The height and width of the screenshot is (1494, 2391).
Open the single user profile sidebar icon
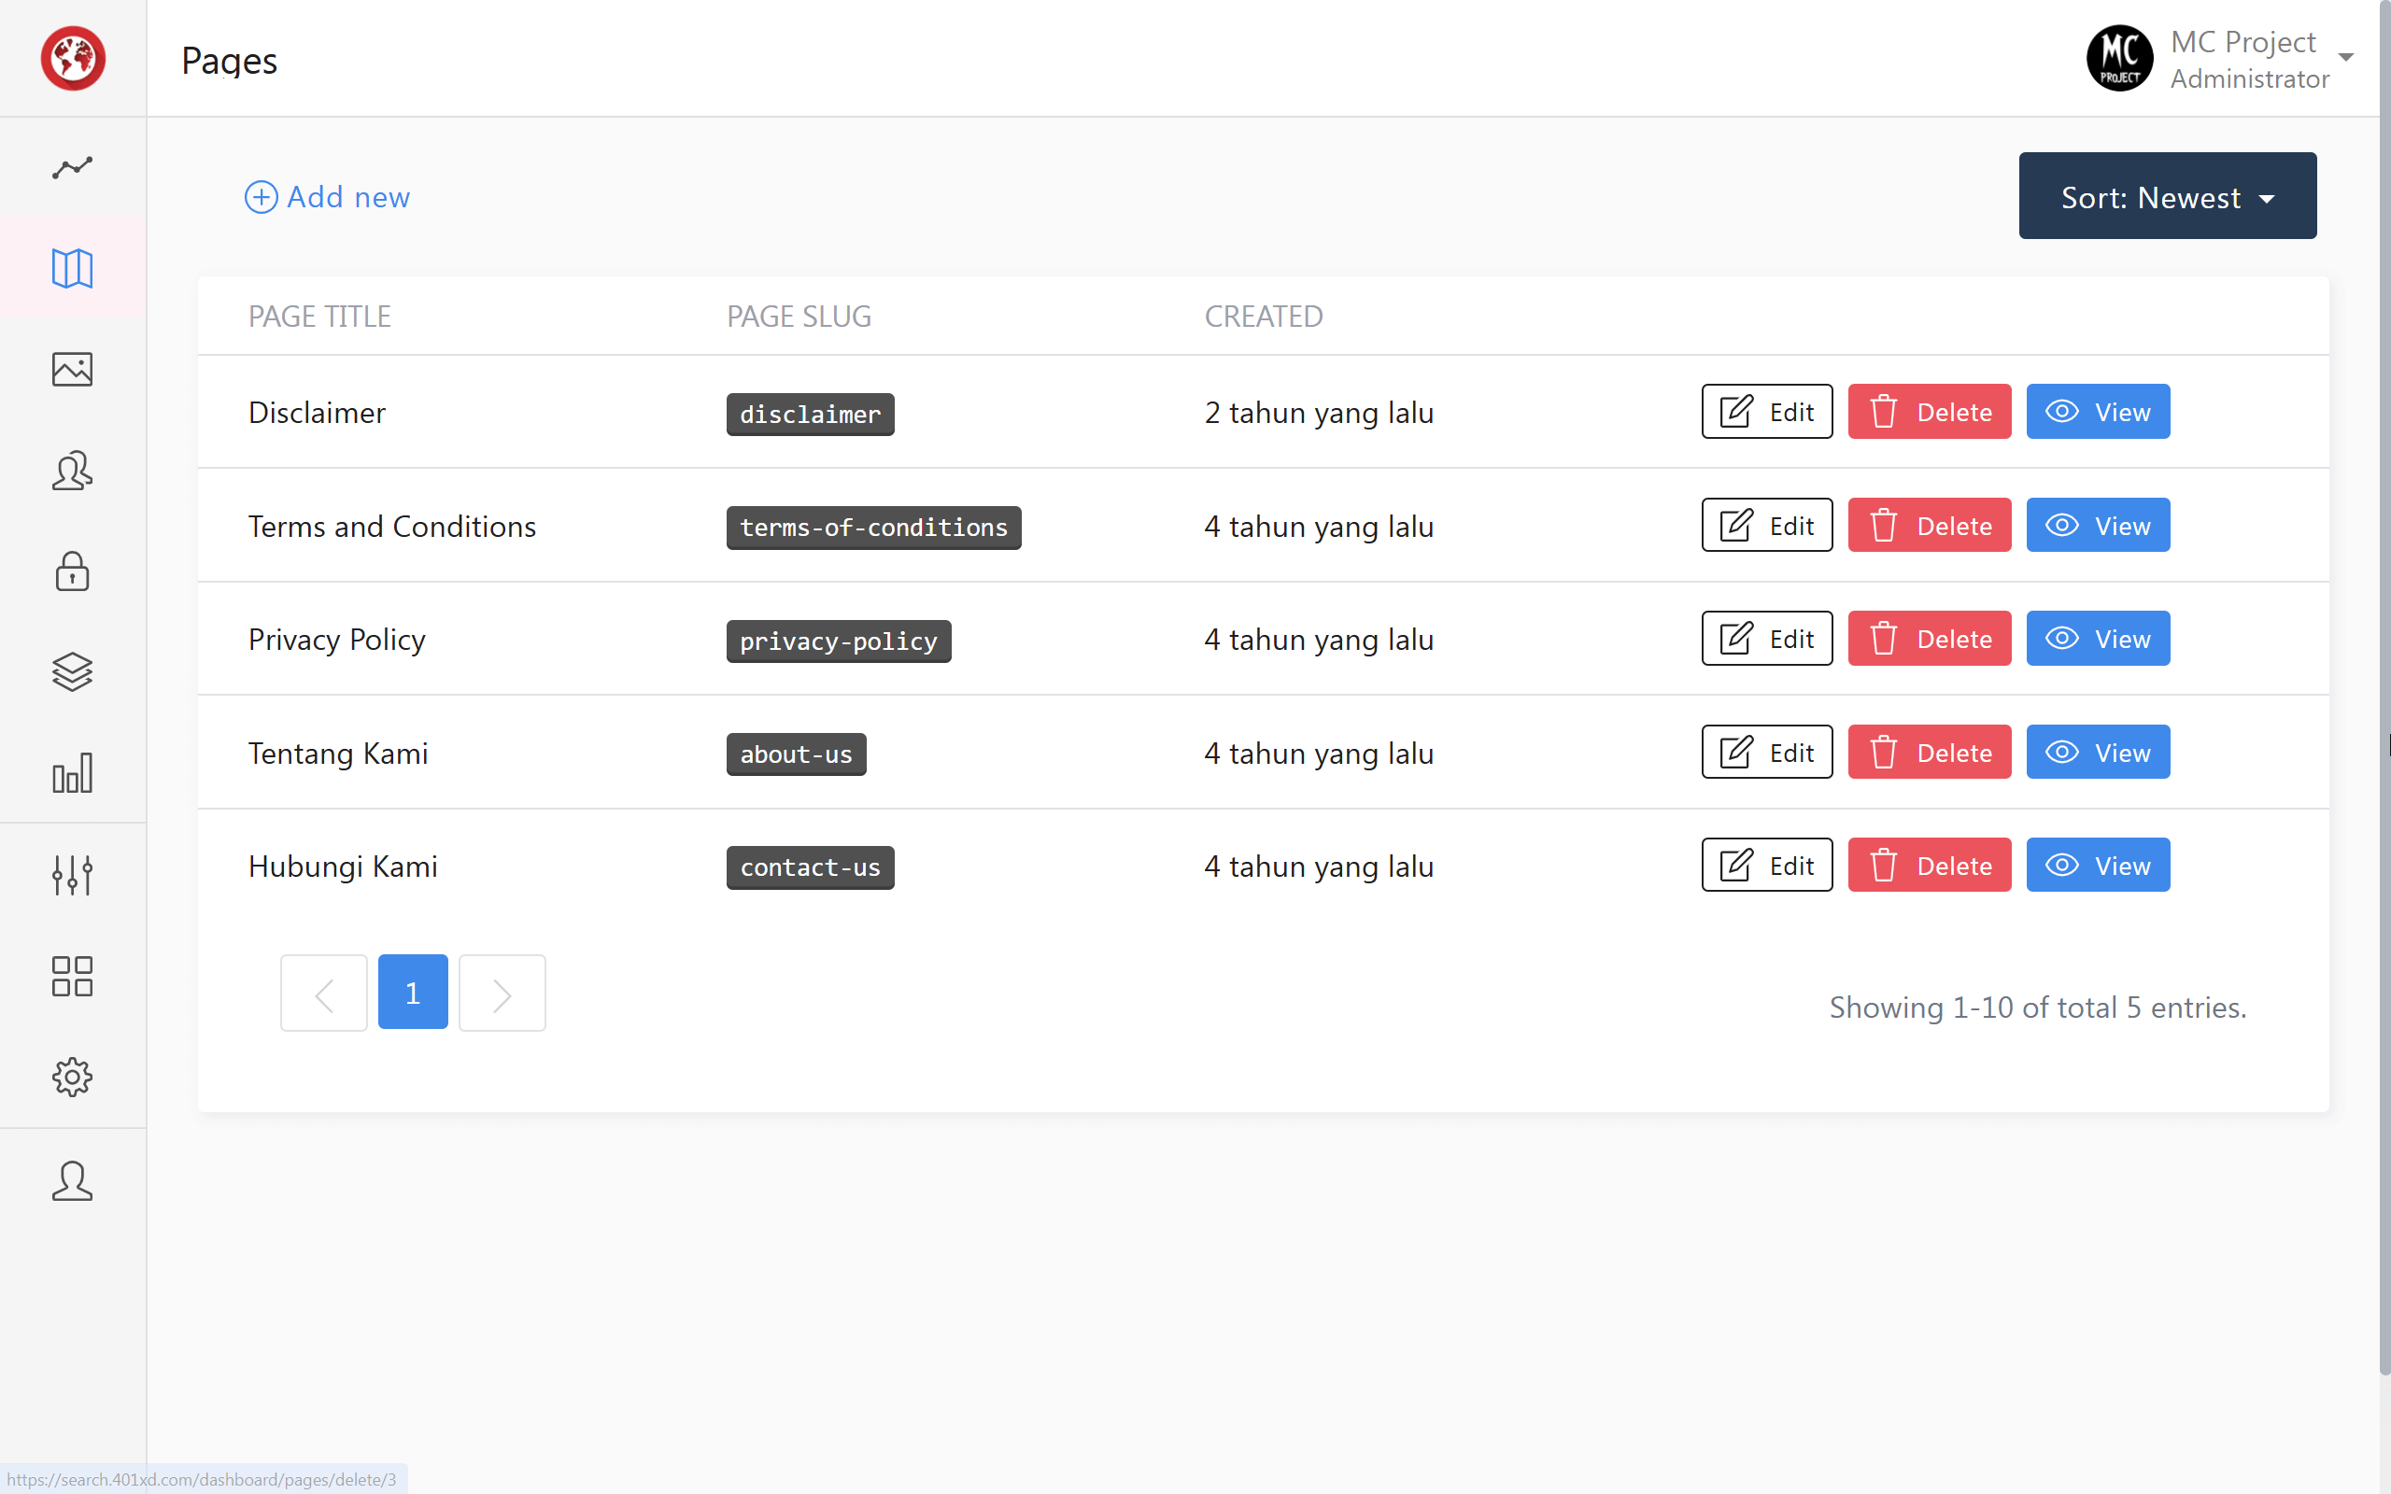pos(72,1181)
